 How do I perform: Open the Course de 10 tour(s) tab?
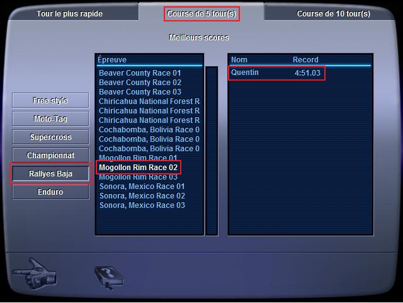pyautogui.click(x=333, y=14)
